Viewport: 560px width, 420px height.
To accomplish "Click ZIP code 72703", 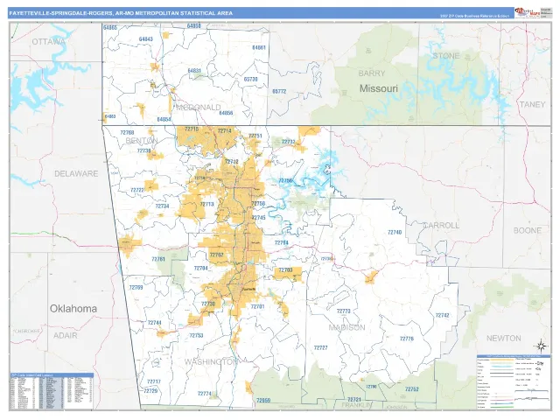I will (285, 270).
